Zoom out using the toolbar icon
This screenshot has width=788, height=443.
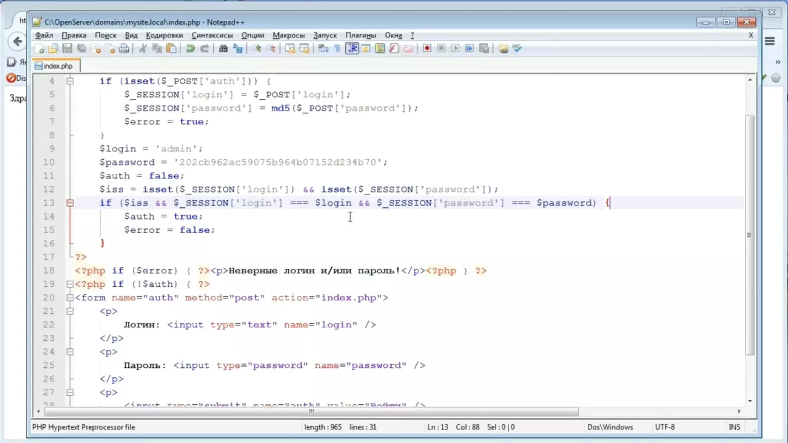271,49
